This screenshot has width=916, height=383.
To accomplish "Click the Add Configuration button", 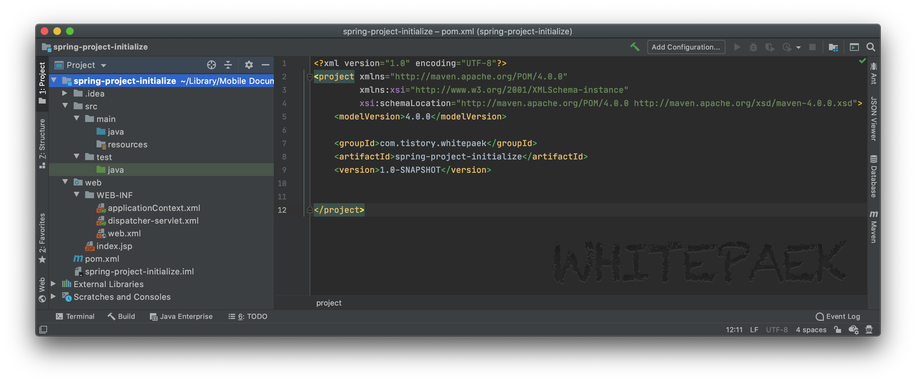I will 686,47.
